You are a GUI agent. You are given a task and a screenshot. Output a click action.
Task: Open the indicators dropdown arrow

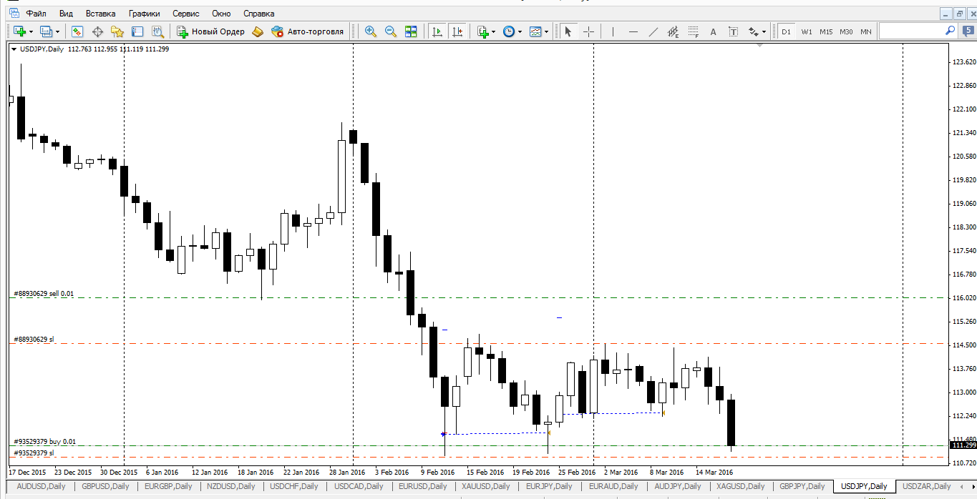pyautogui.click(x=494, y=31)
